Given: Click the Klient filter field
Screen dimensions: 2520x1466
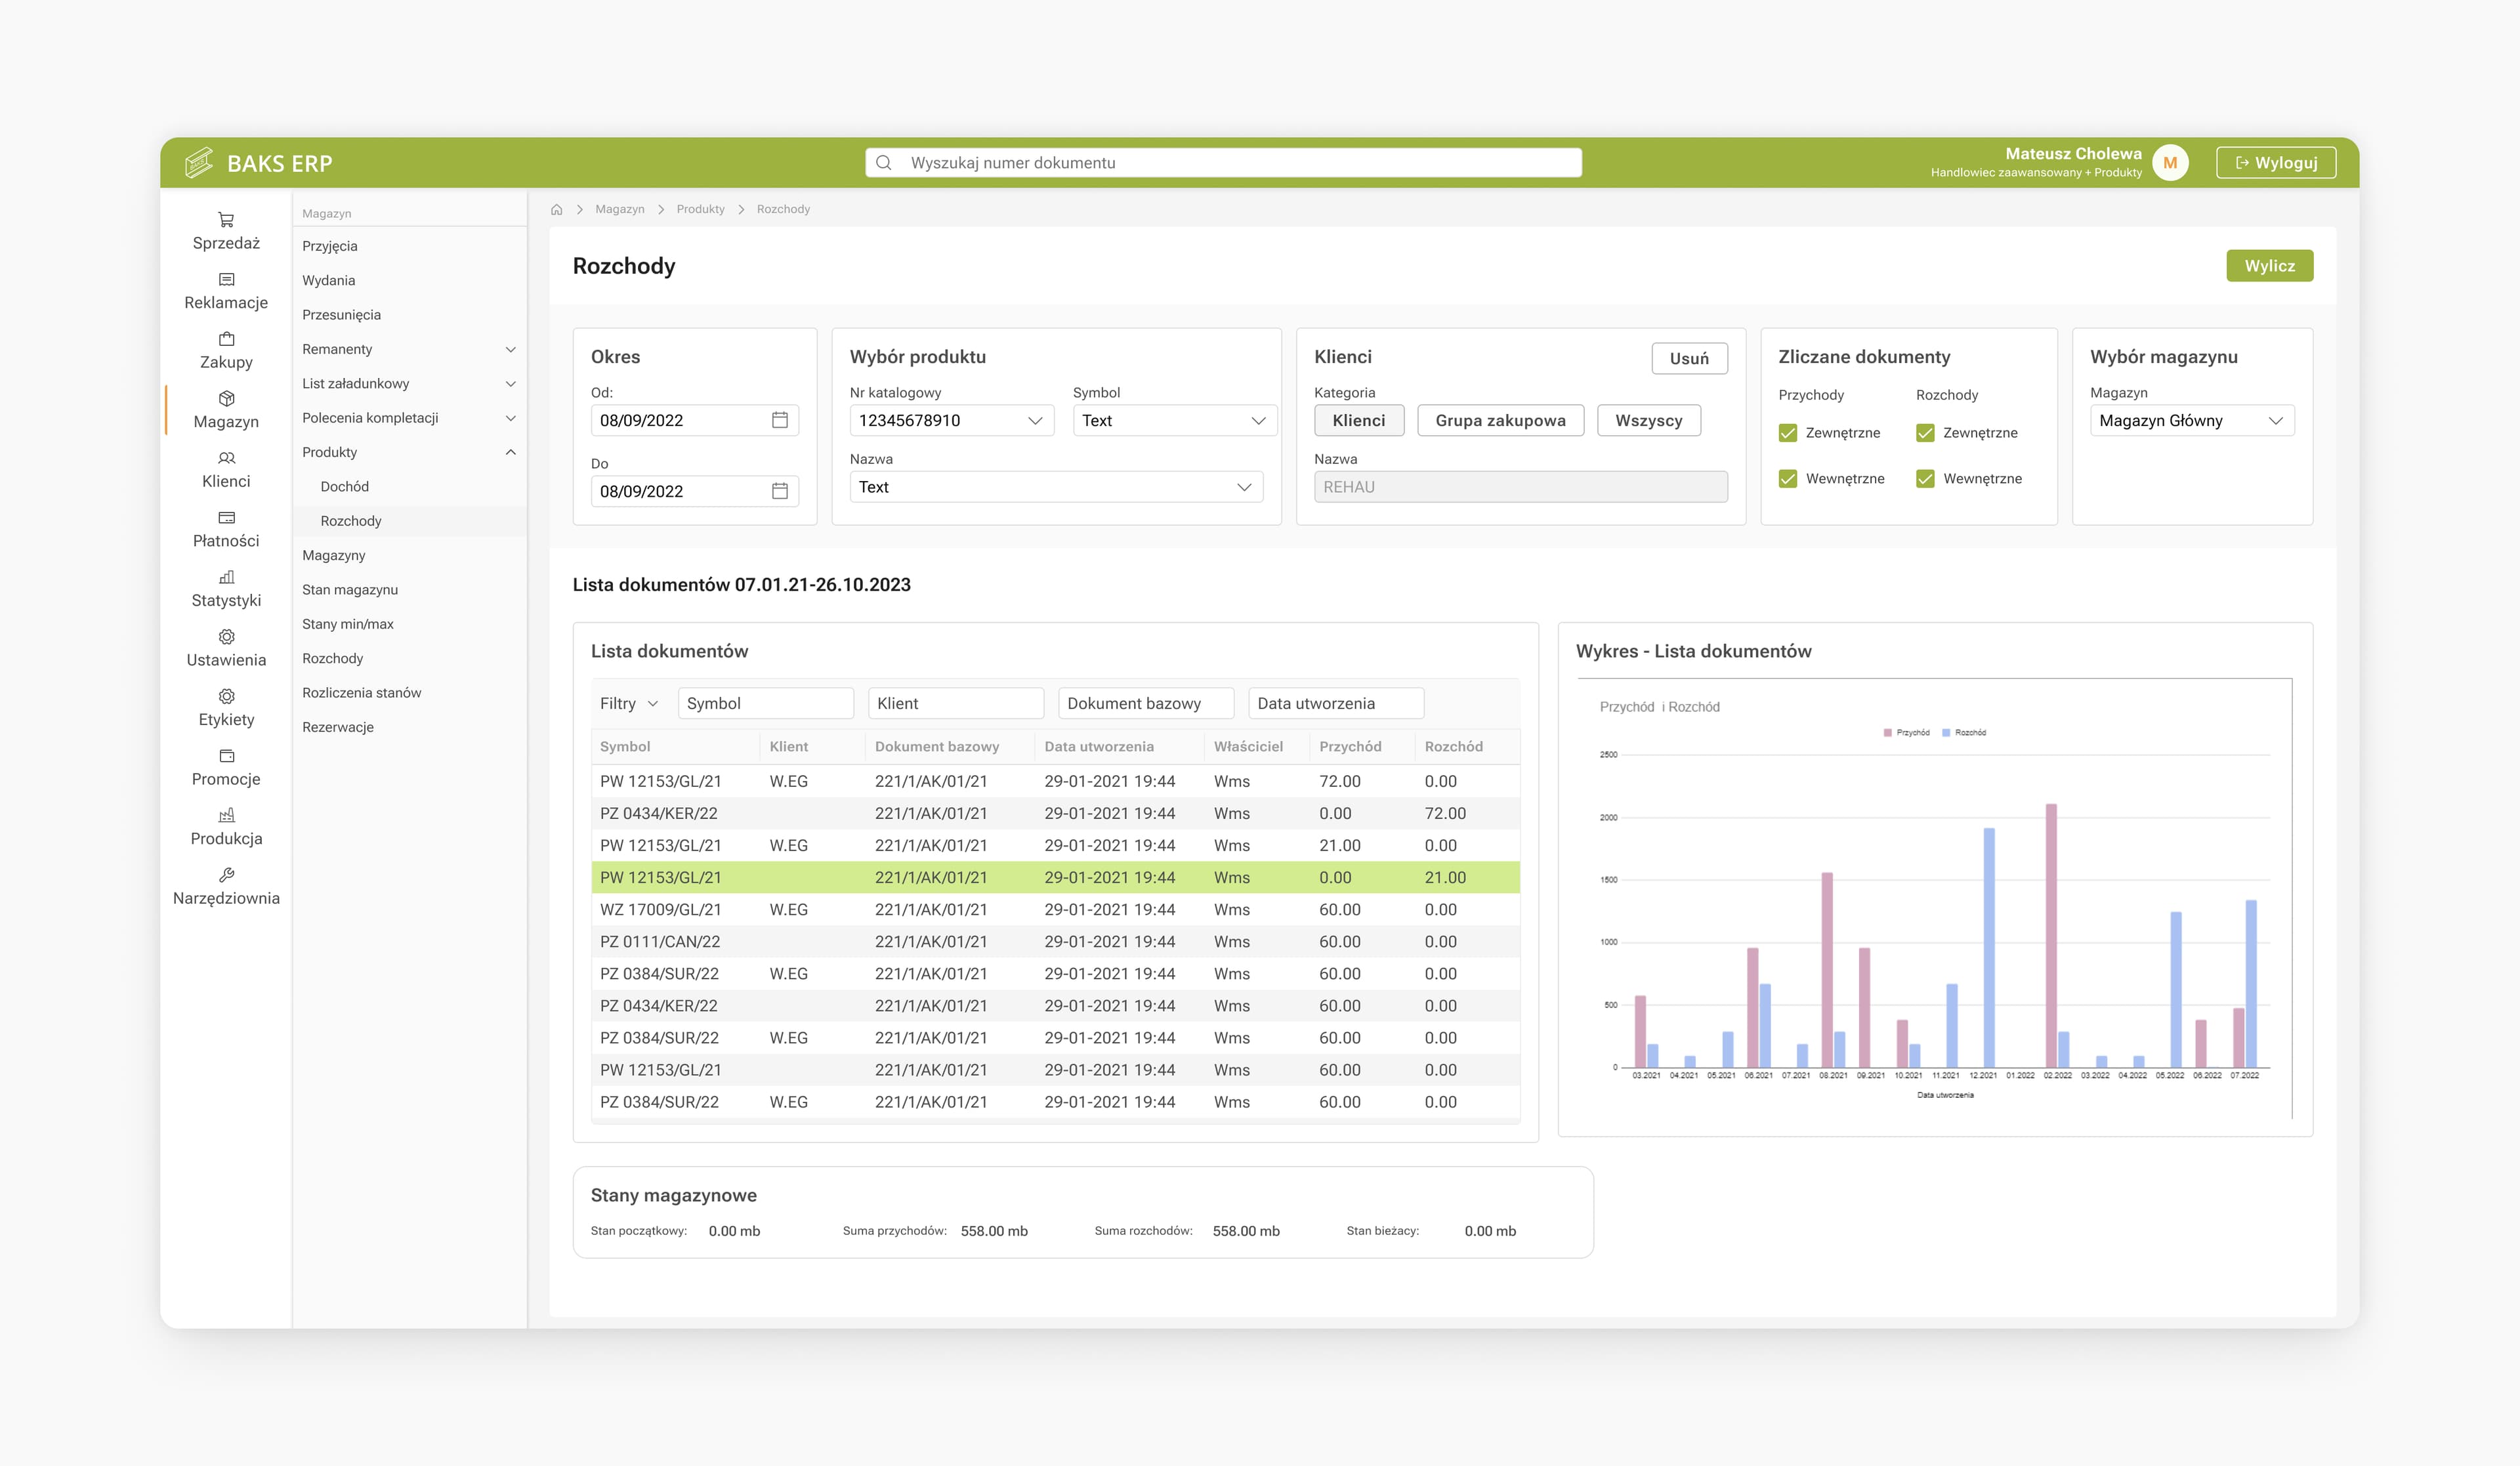Looking at the screenshot, I should [955, 703].
